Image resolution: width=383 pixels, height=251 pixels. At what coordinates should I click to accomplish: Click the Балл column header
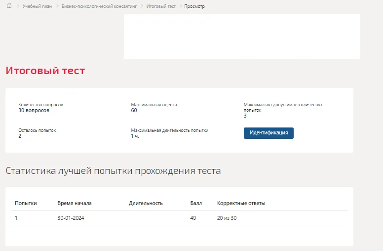point(196,203)
